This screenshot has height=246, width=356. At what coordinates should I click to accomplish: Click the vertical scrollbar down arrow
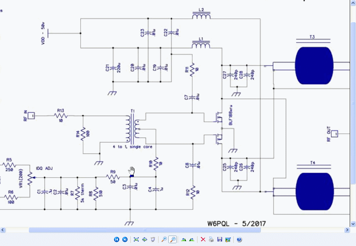click(x=353, y=224)
